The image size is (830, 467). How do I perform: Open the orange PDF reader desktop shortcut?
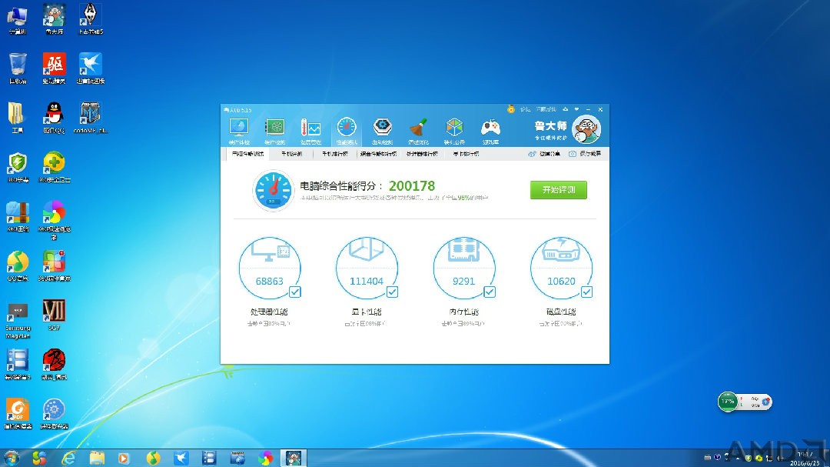click(18, 413)
